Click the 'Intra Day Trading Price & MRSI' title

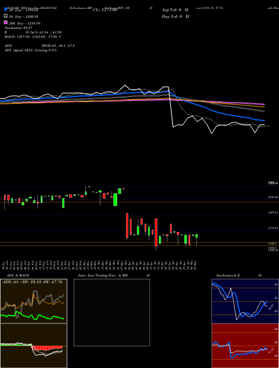[114, 275]
